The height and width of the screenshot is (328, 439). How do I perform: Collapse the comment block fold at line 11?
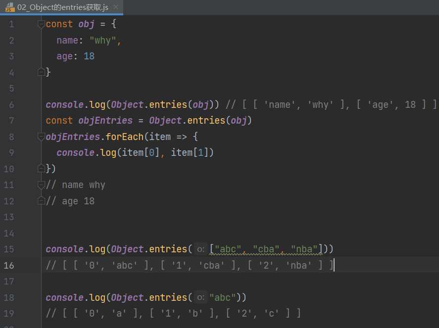click(x=41, y=185)
